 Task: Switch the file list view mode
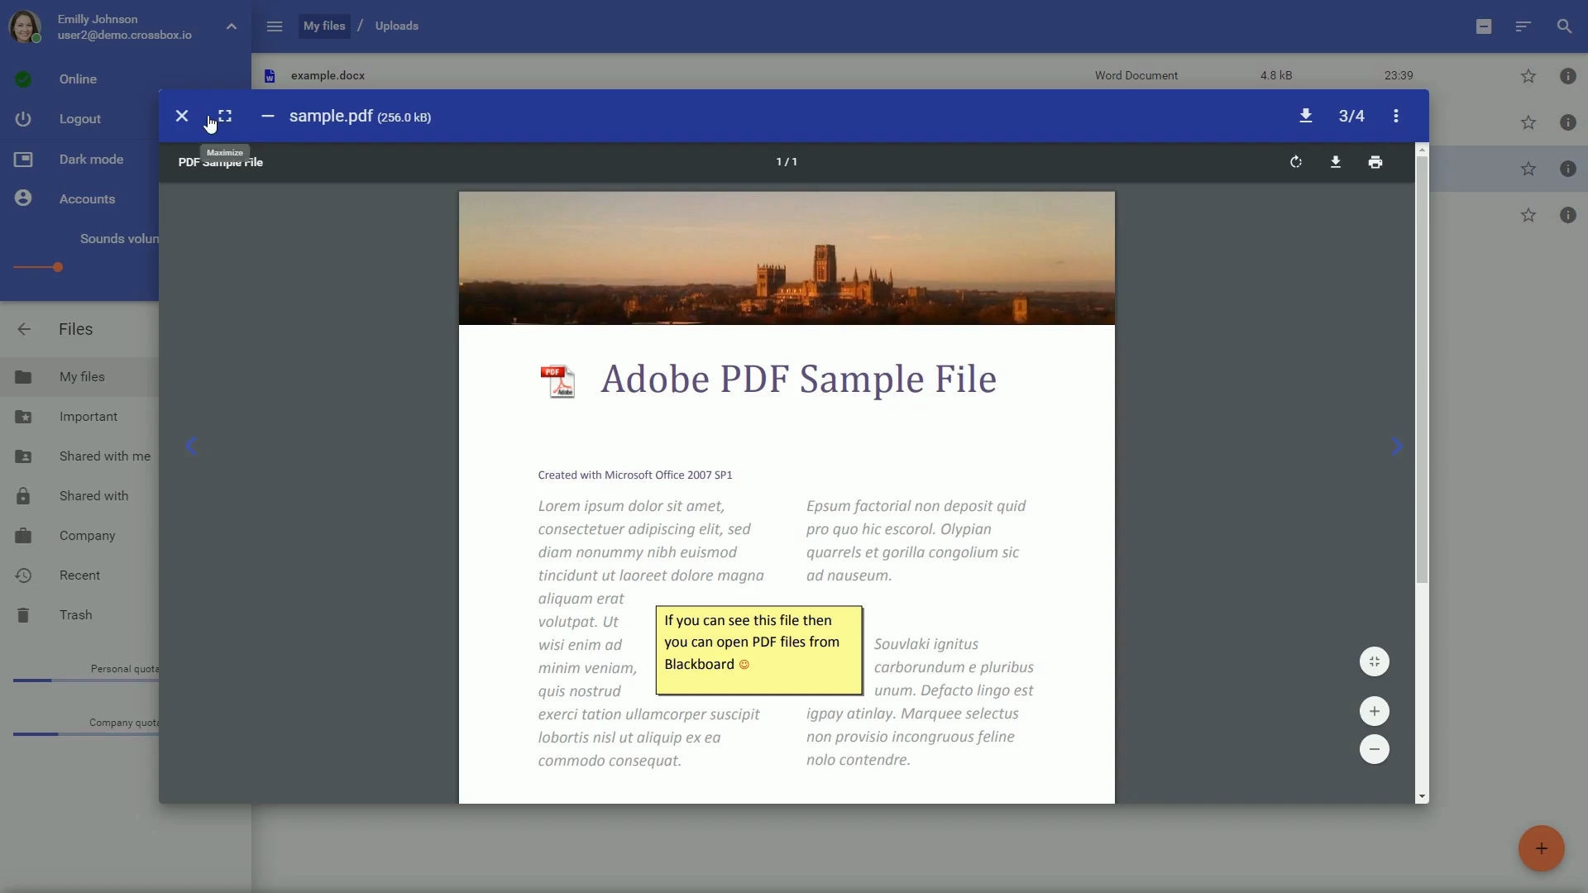pos(1484,26)
